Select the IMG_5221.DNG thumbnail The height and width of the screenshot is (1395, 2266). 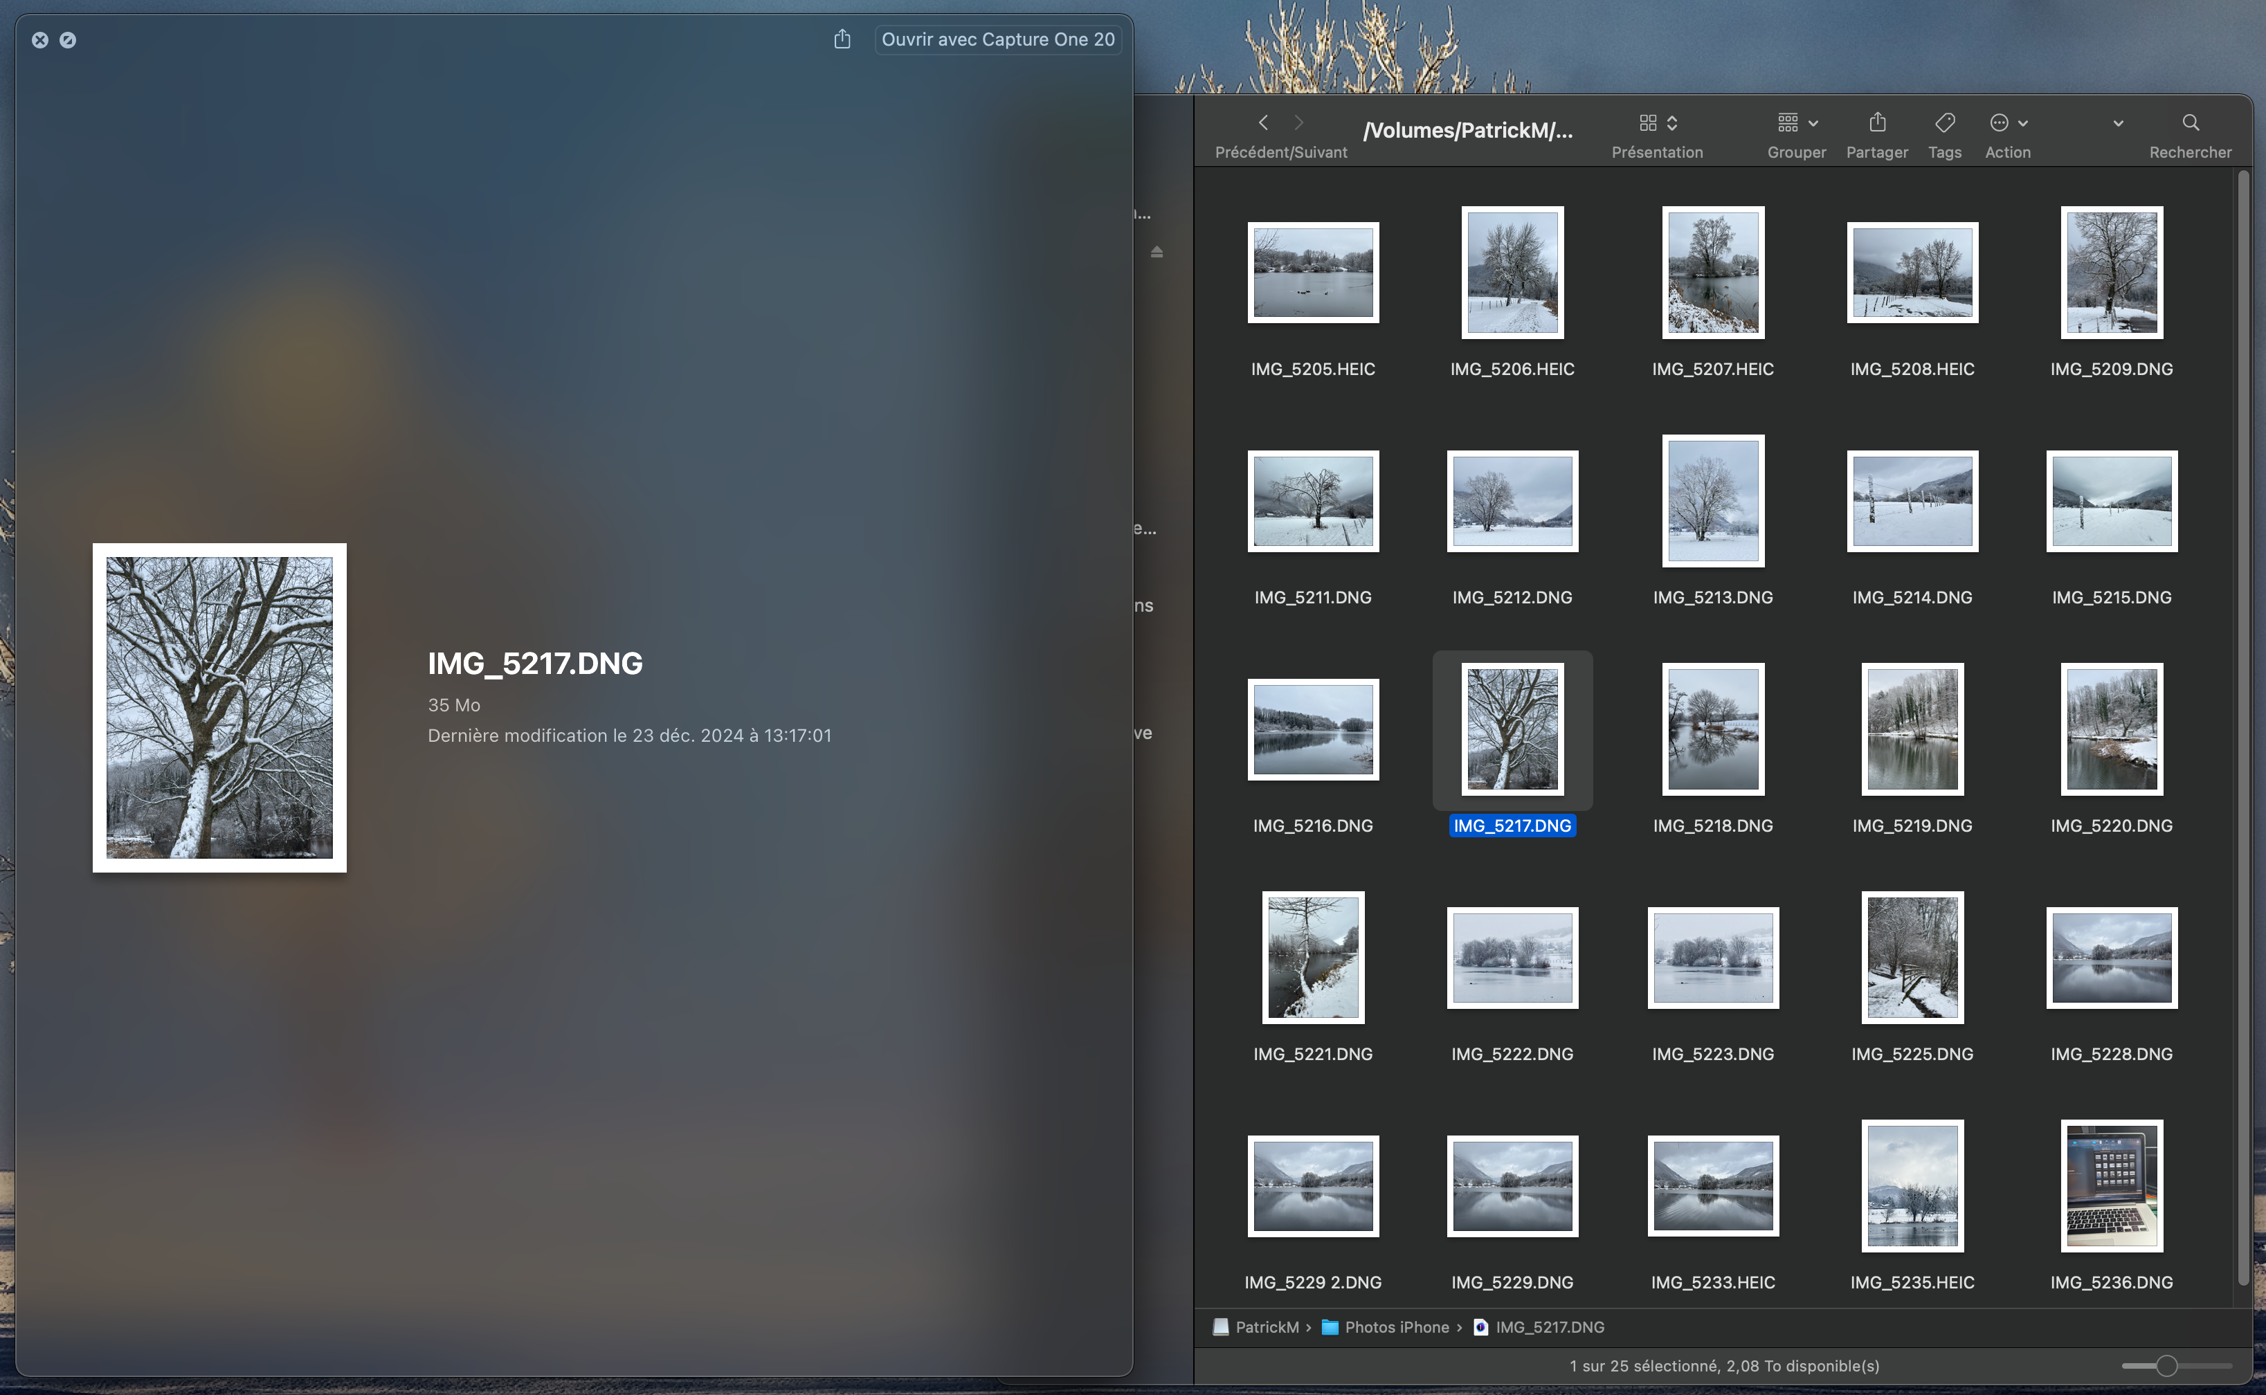click(x=1313, y=958)
